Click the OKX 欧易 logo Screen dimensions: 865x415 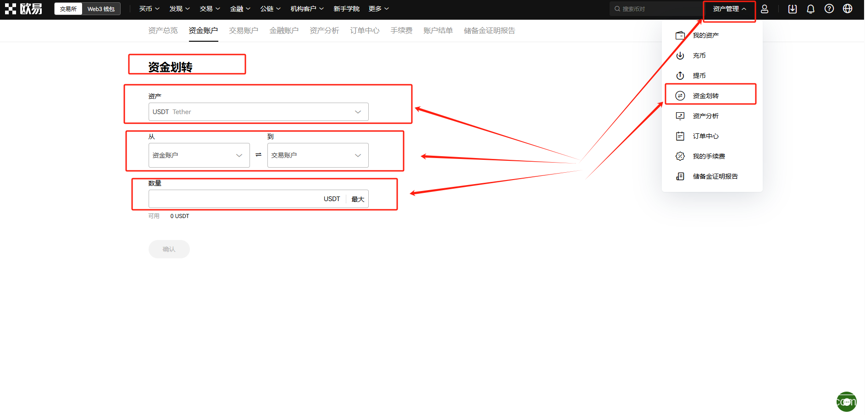pyautogui.click(x=24, y=9)
